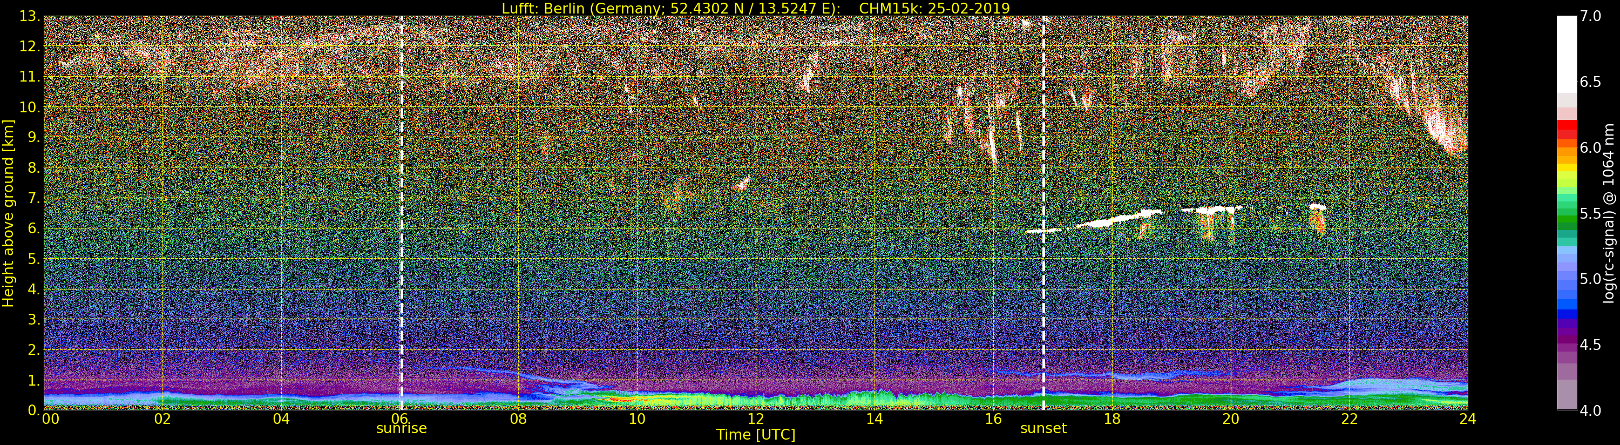Click the rainbow colorbar scale
The height and width of the screenshot is (445, 1620).
pyautogui.click(x=1567, y=213)
